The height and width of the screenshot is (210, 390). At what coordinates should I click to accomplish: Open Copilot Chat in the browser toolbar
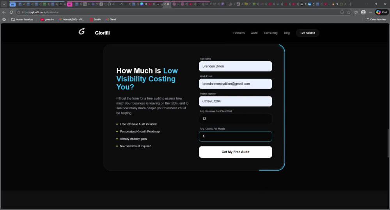(x=382, y=12)
